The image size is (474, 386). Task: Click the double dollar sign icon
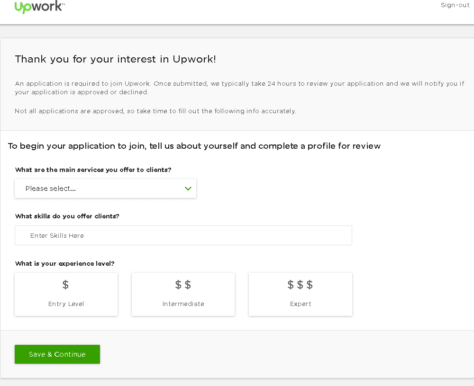coord(183,285)
